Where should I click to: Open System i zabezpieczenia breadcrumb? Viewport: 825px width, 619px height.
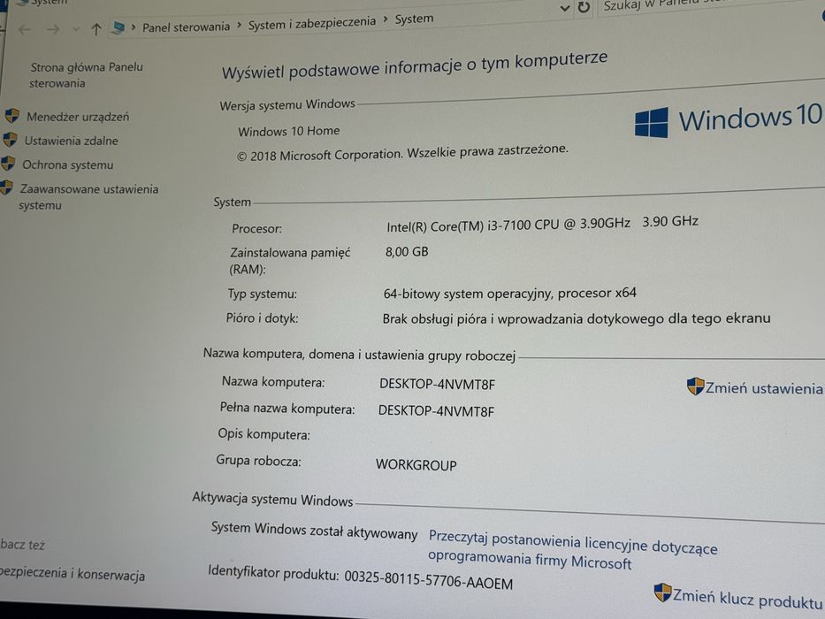312,23
